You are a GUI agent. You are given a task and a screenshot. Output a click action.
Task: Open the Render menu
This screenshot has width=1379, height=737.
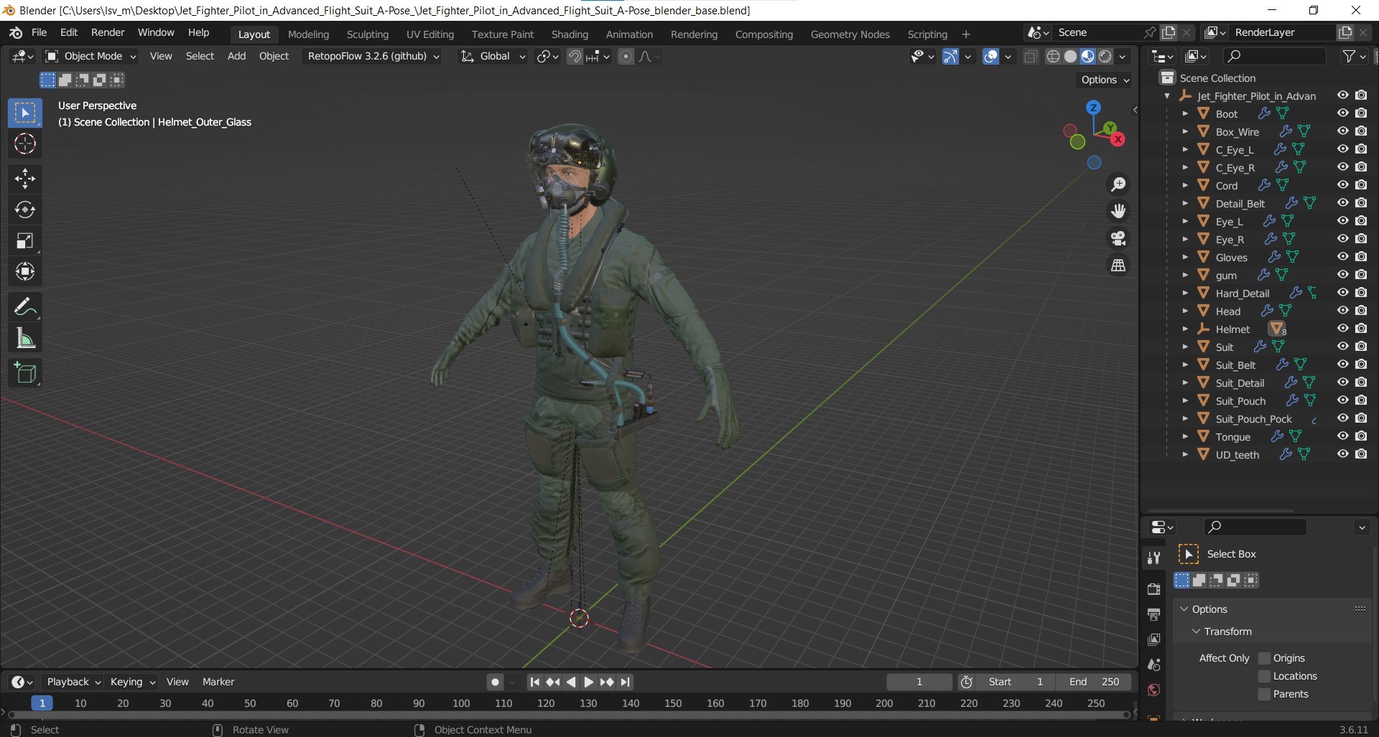coord(108,32)
